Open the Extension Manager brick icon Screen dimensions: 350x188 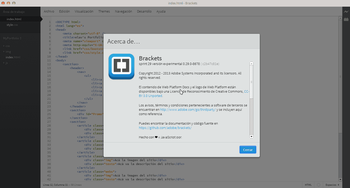[x=346, y=19]
